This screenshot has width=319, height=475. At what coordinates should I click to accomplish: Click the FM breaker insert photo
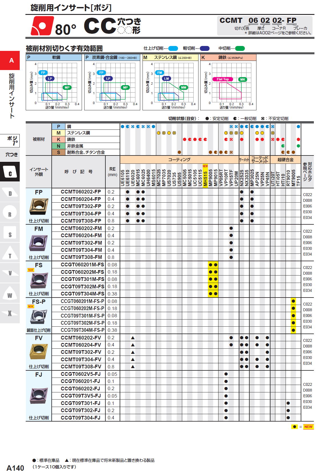(x=39, y=243)
